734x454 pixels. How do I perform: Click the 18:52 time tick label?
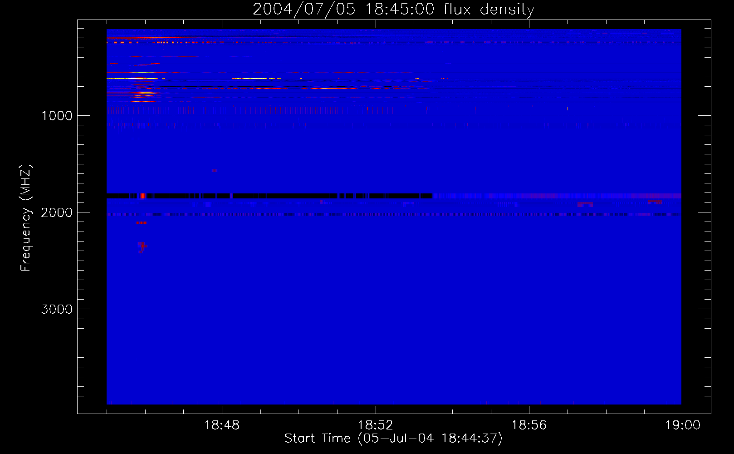[x=375, y=425]
